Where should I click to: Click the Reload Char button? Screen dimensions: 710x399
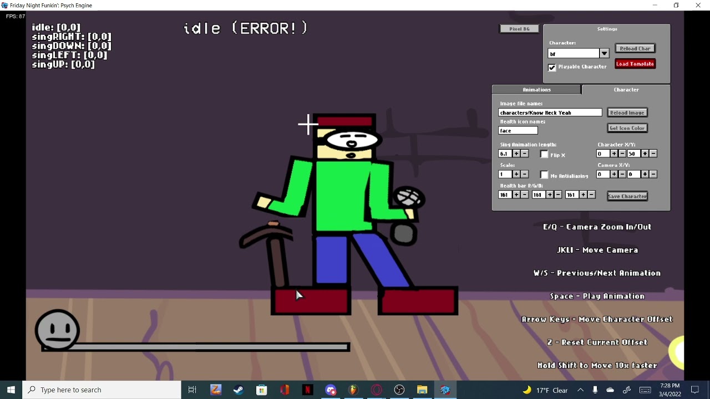635,49
